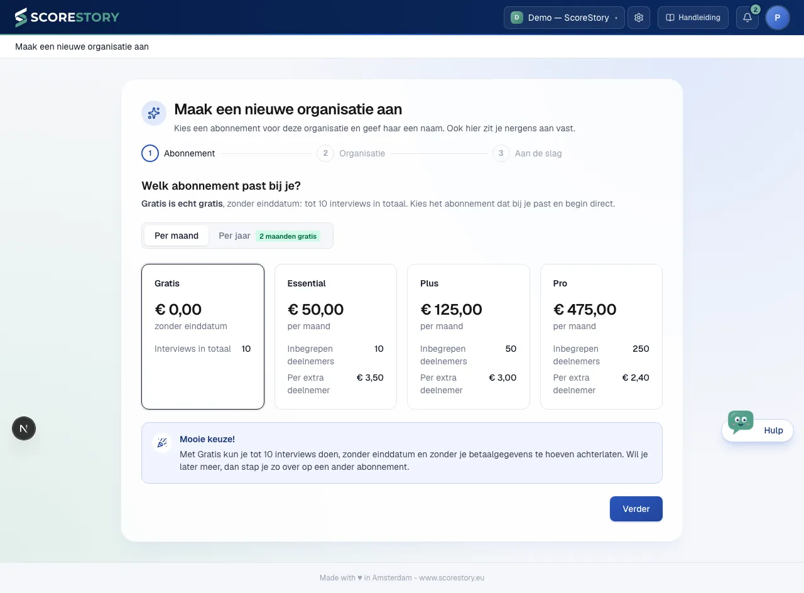The image size is (804, 593).
Task: Click the zonder einddatum label under Gratis
Action: pyautogui.click(x=191, y=326)
